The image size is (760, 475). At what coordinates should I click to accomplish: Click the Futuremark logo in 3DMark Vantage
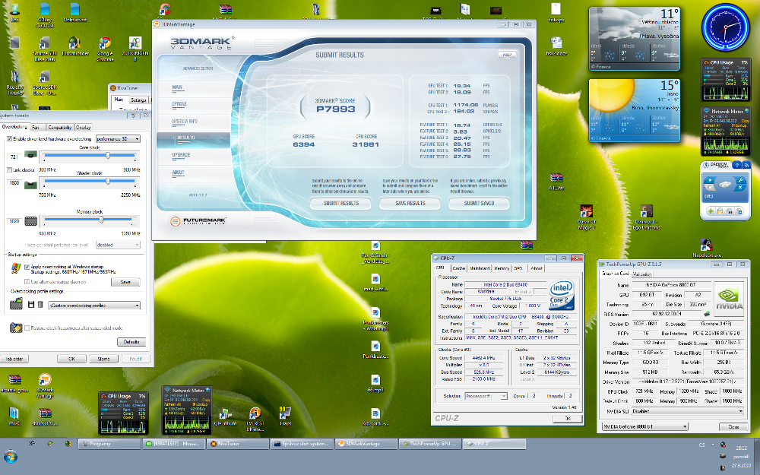tap(198, 221)
